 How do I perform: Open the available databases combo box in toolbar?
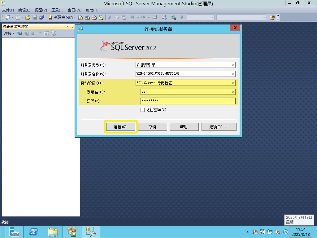200,17
